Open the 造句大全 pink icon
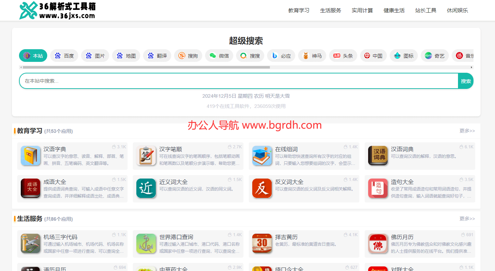Image resolution: width=495 pixels, height=271 pixels. coord(378,188)
